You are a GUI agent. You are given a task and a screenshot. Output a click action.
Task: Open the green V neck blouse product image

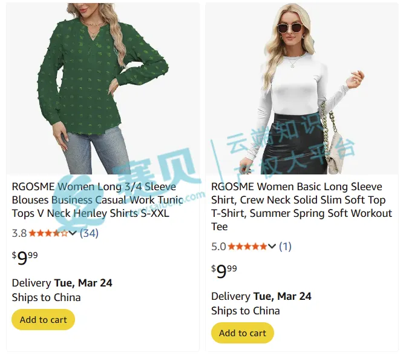point(103,88)
